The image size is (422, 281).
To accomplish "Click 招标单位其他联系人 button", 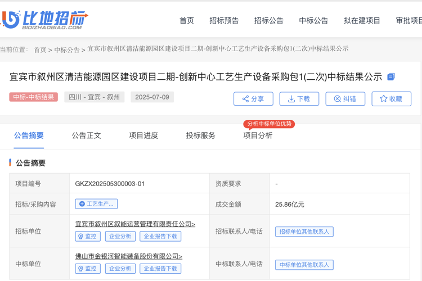I will pos(304,232).
